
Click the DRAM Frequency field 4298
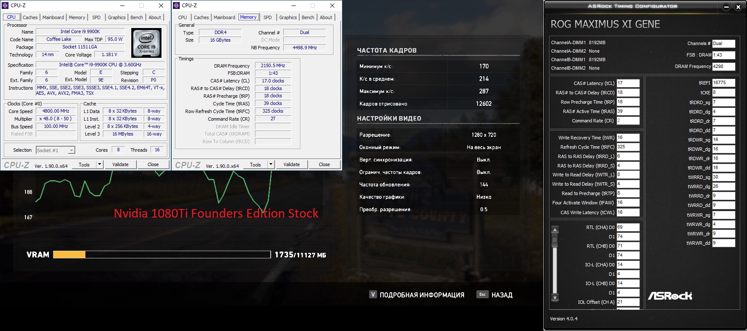pos(724,67)
